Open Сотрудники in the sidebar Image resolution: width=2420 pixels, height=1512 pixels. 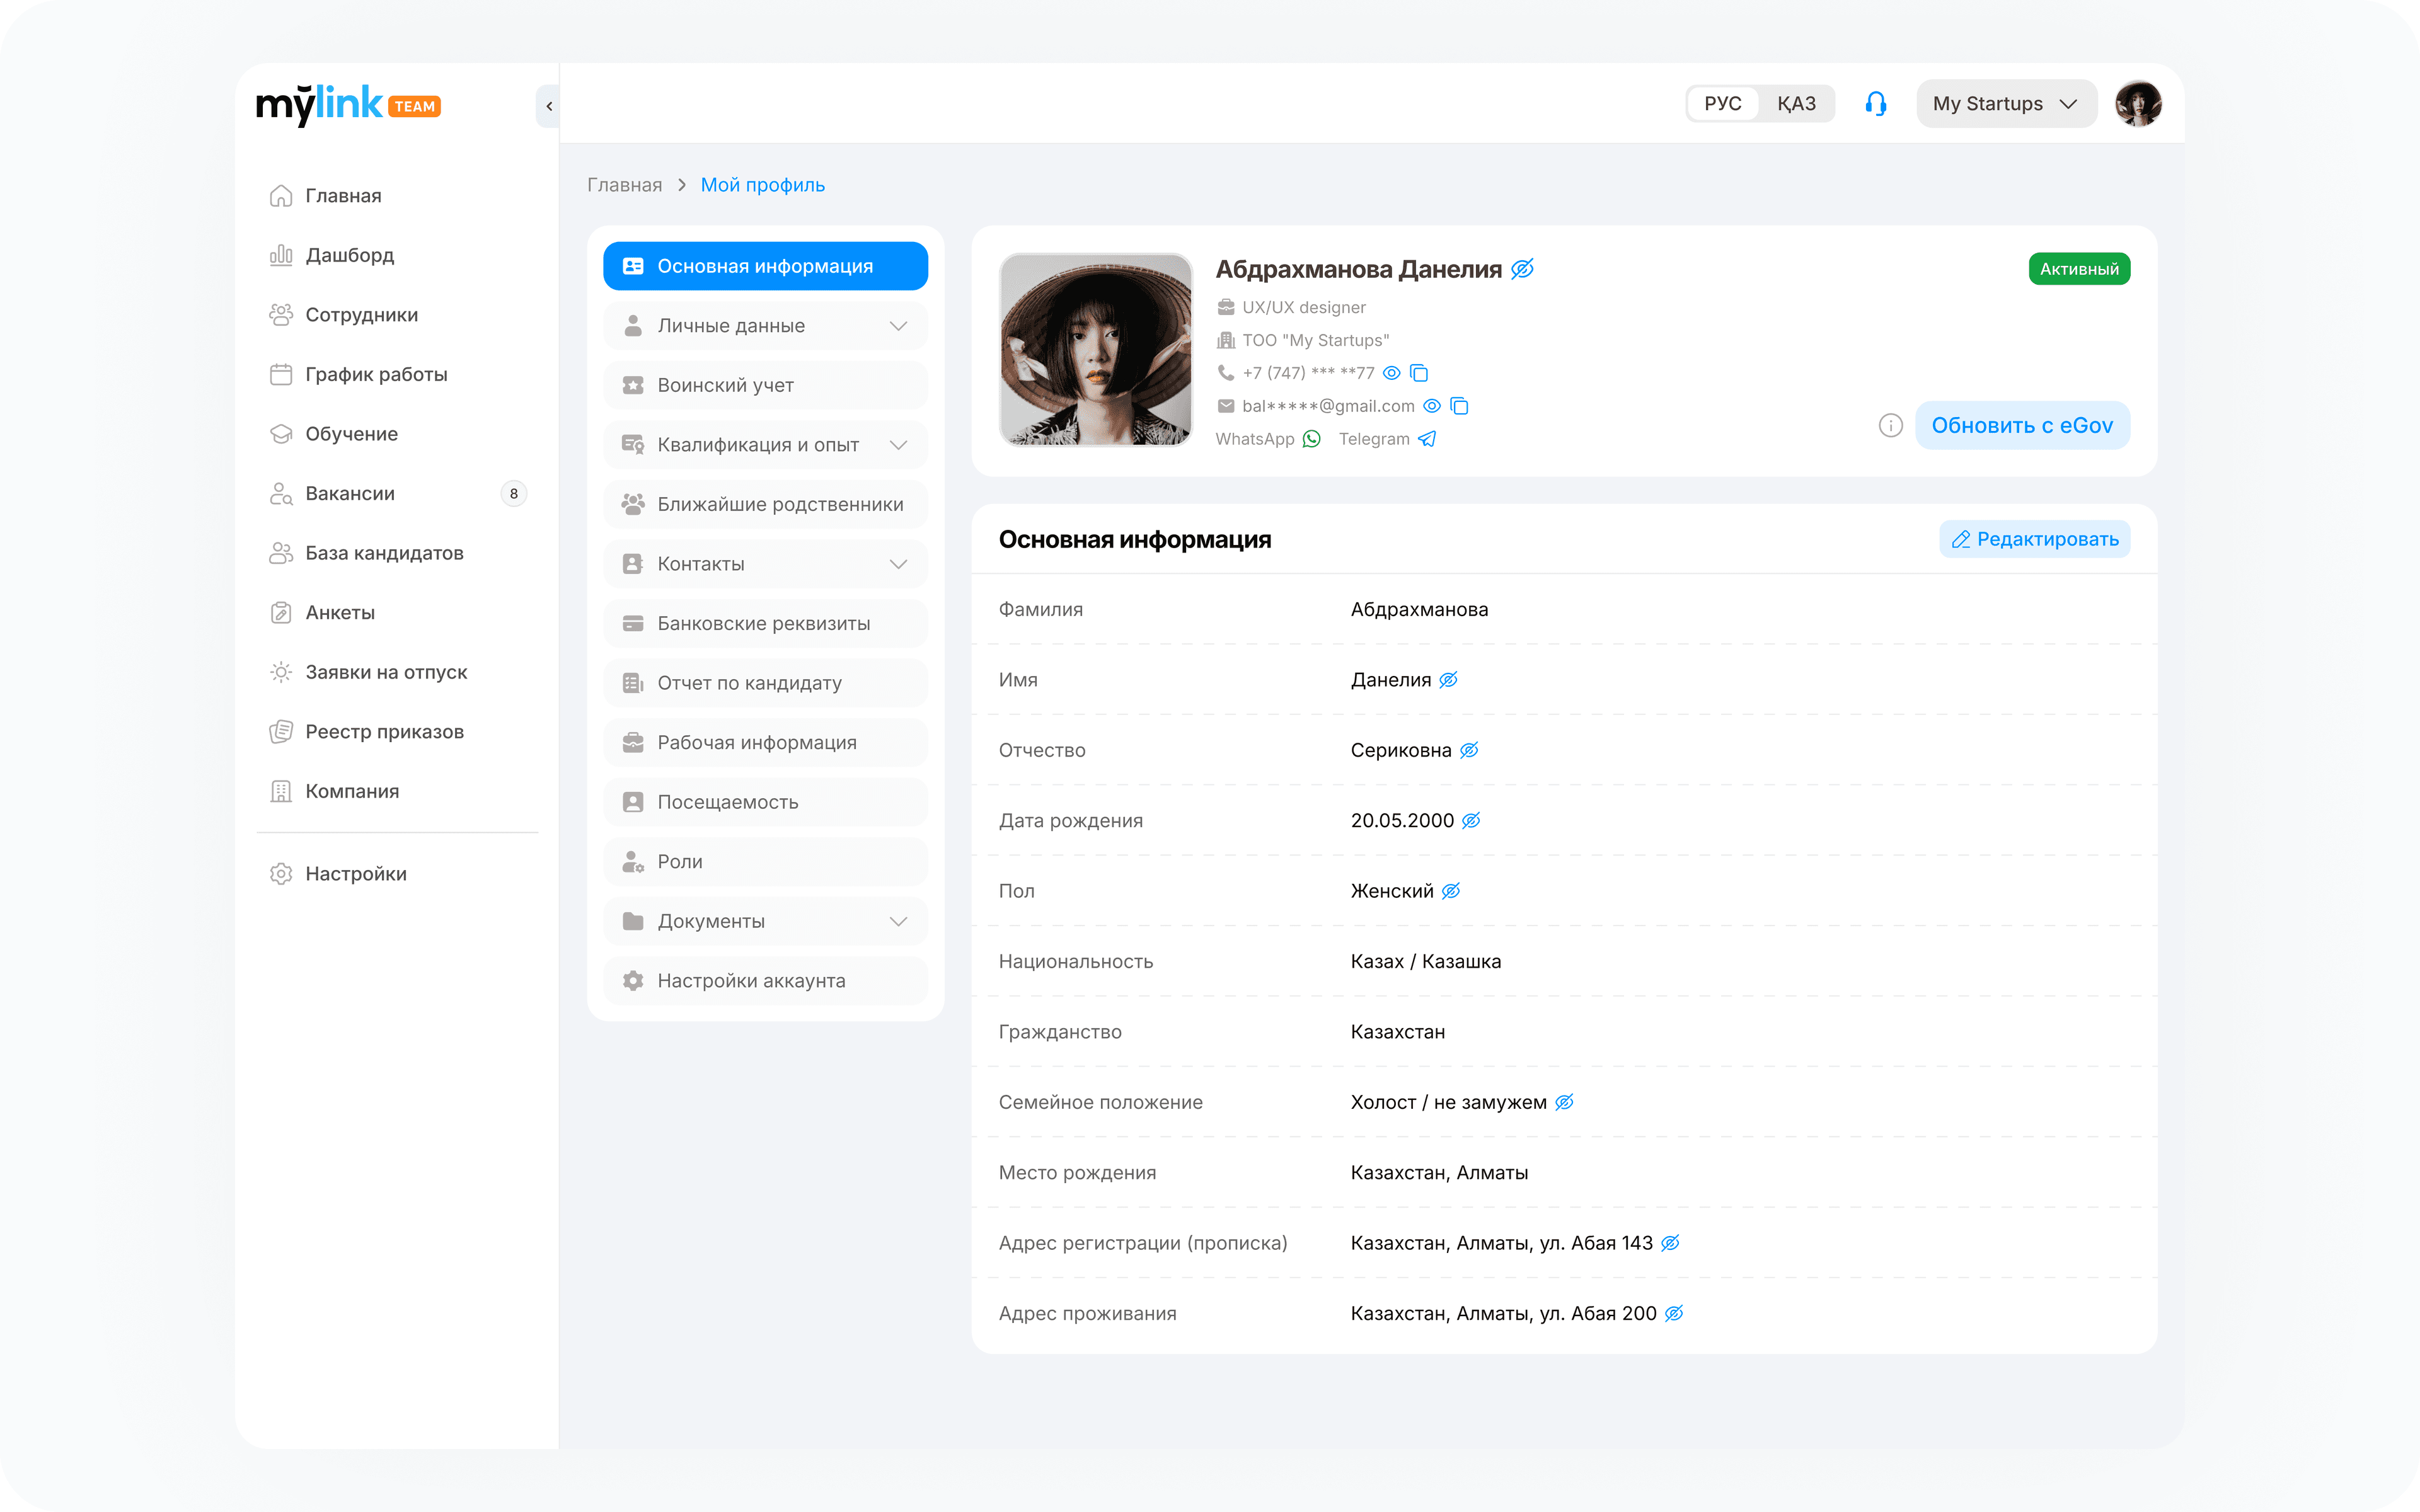398,315
